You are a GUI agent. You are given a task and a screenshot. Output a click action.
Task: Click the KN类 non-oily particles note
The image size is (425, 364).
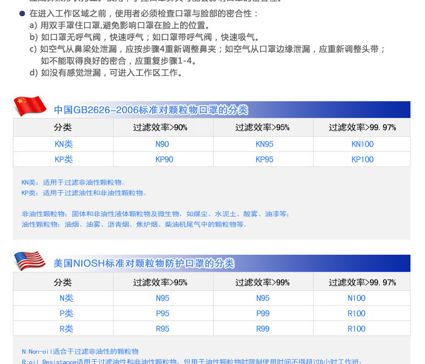(73, 183)
